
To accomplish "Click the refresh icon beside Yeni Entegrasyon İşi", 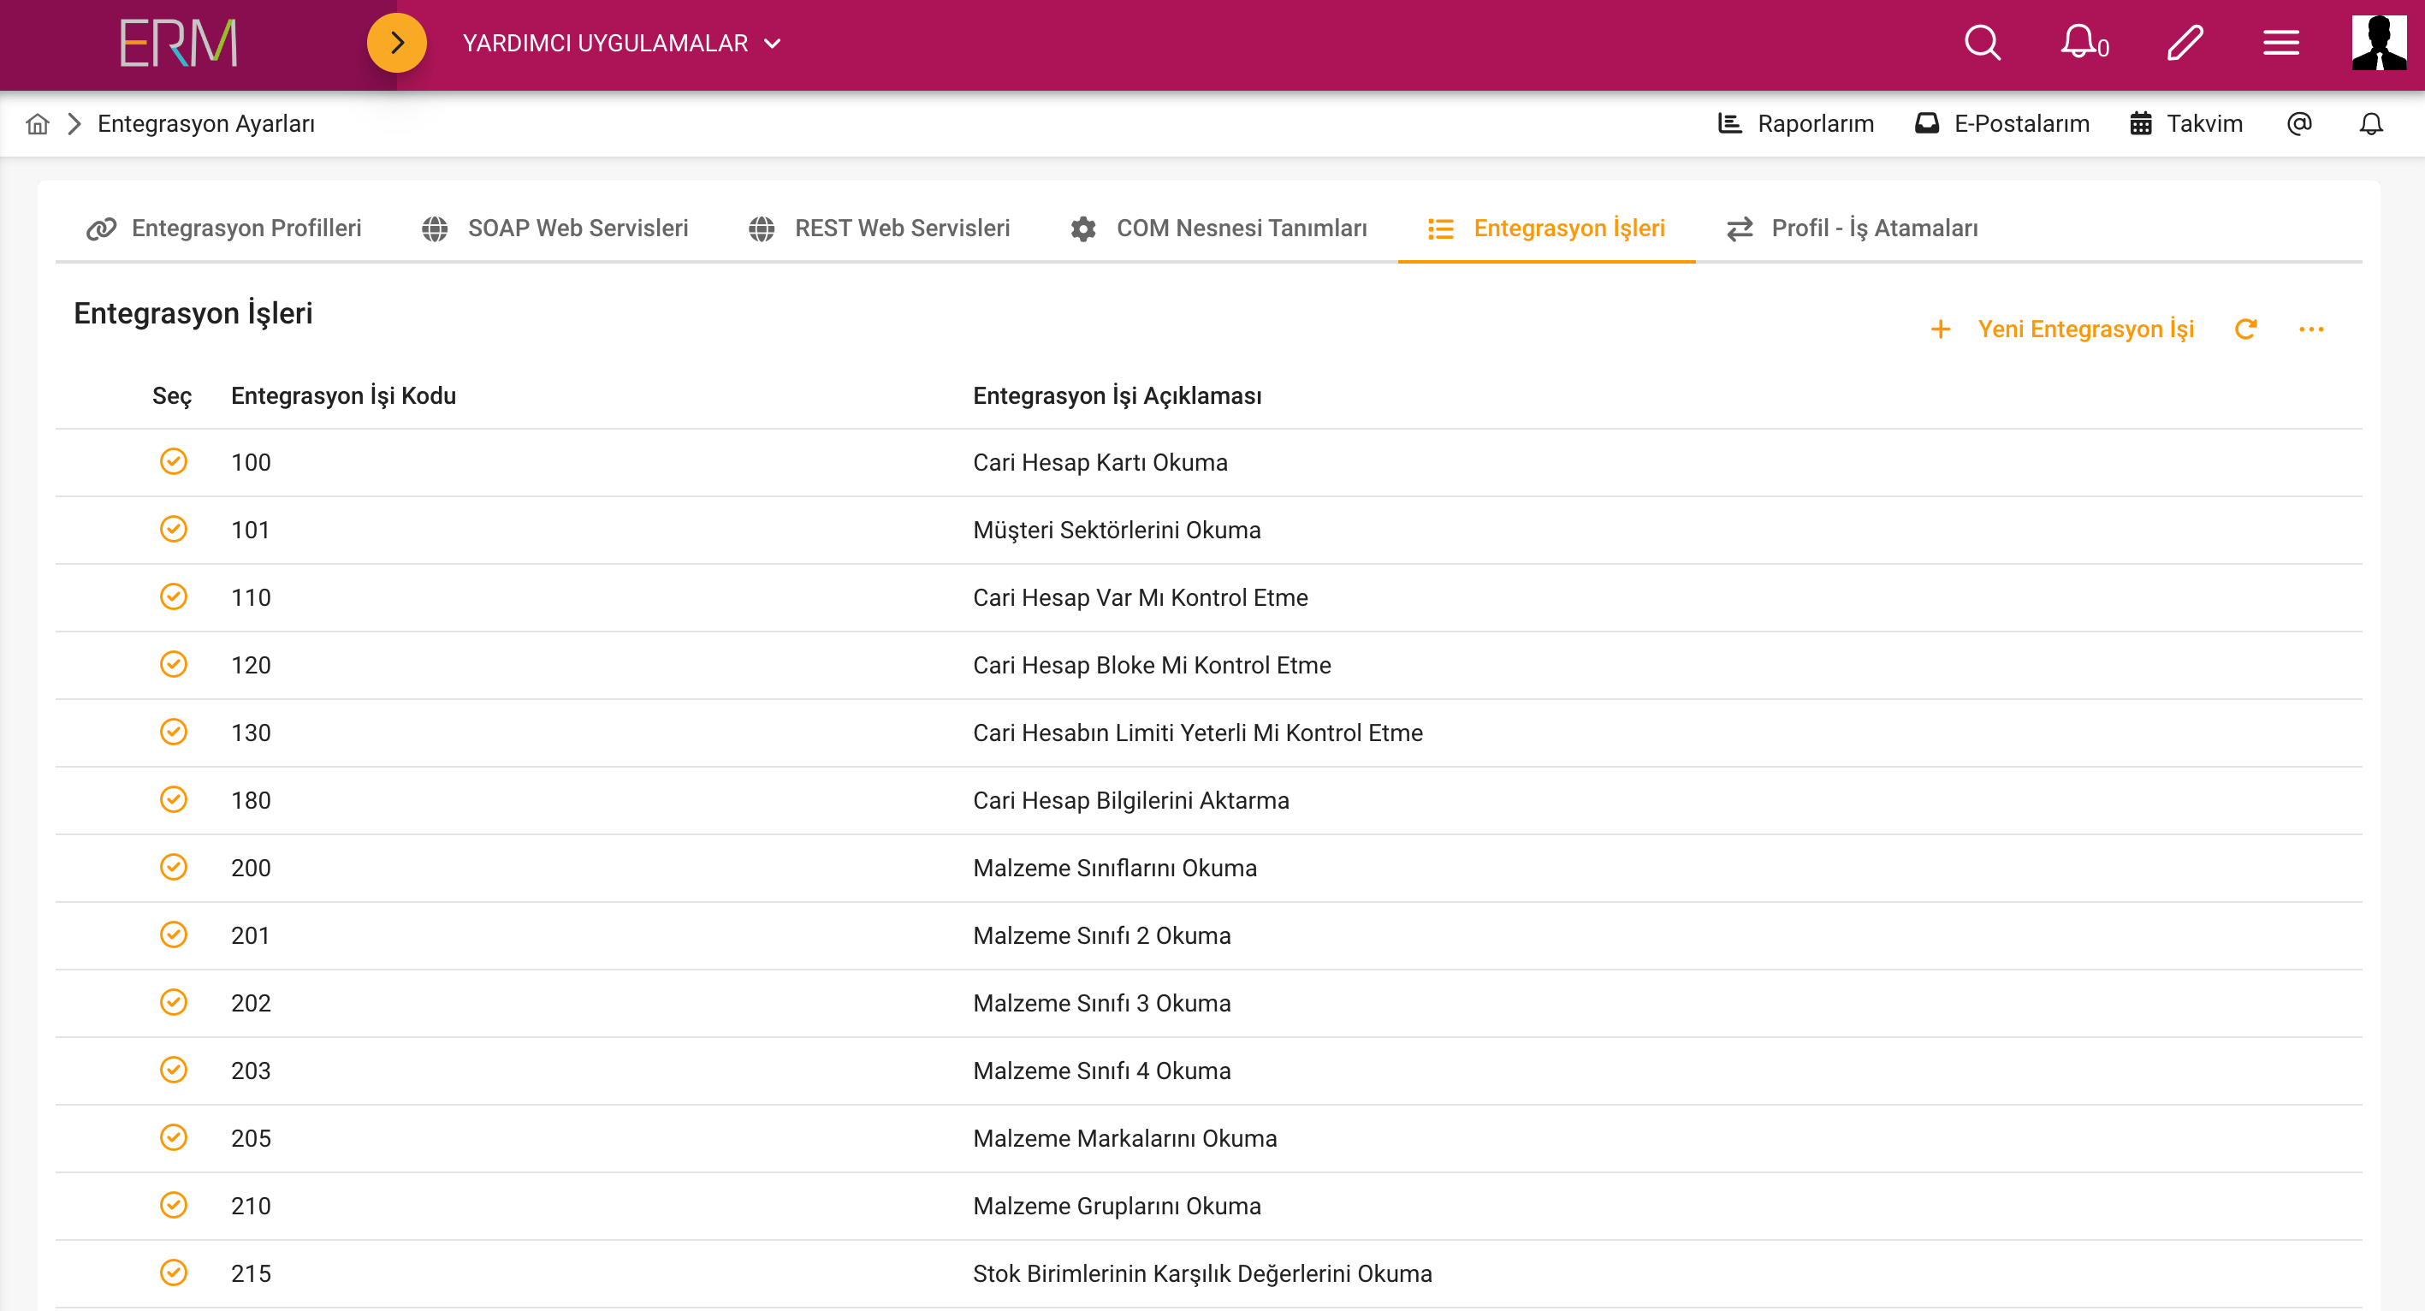I will point(2245,329).
